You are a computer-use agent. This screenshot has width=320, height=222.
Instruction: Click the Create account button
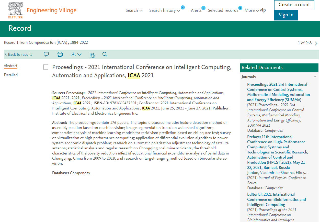294,5
